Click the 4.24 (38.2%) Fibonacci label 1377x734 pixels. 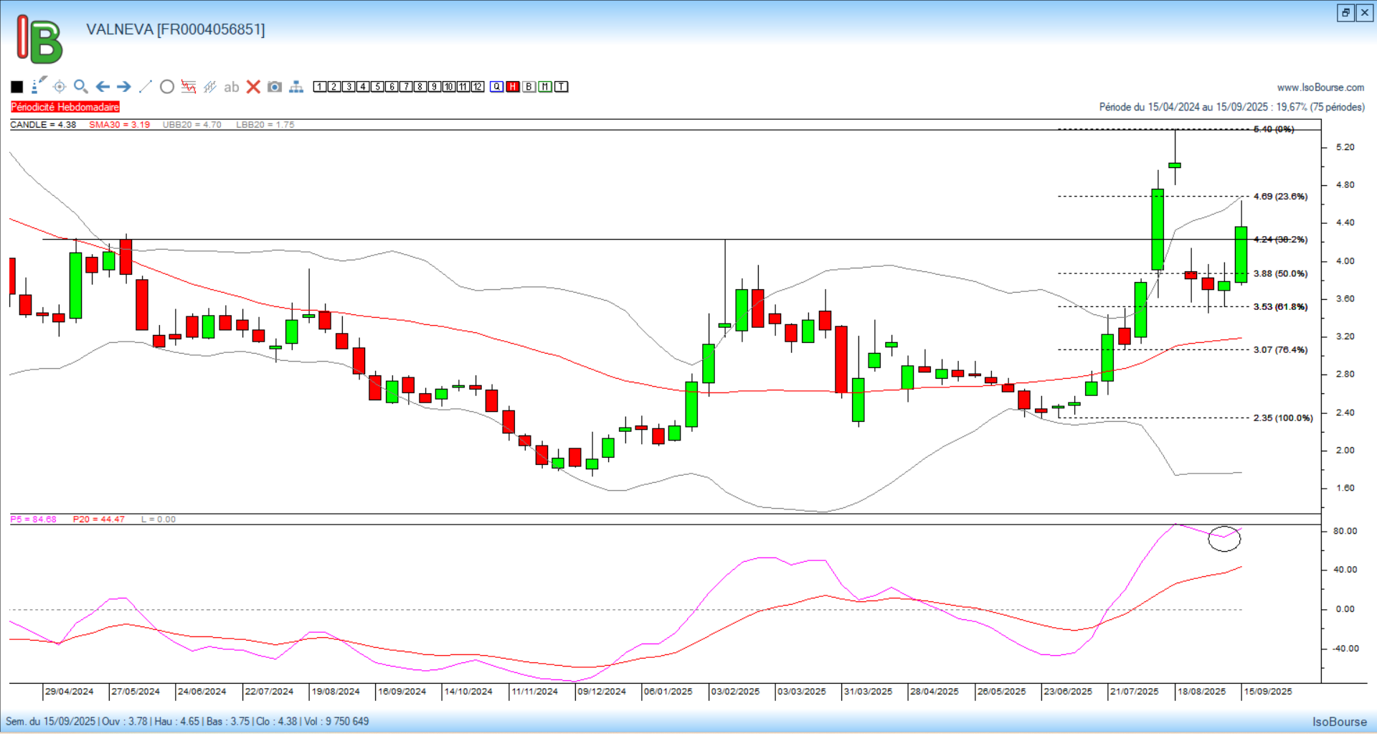coord(1280,240)
